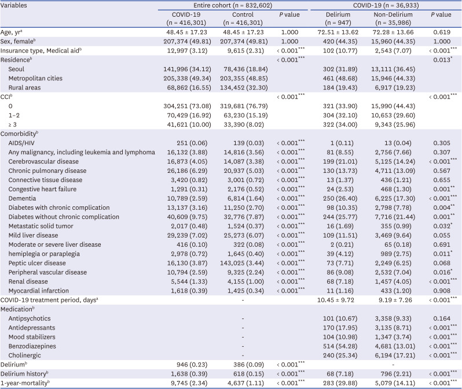Click 'Insurance type, Medical aid' label

41,51
